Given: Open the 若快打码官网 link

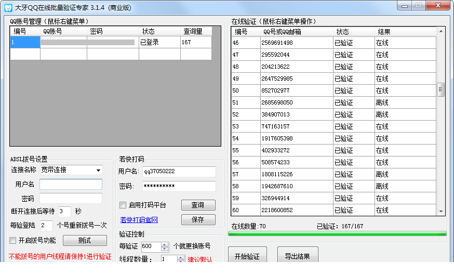Looking at the screenshot, I should click(x=139, y=220).
